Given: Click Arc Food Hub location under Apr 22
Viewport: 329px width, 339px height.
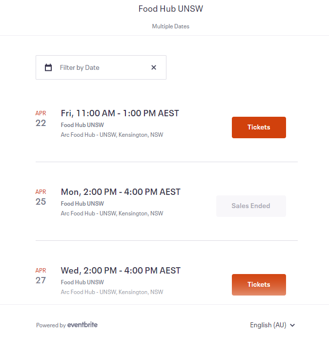Looking at the screenshot, I should [x=112, y=135].
